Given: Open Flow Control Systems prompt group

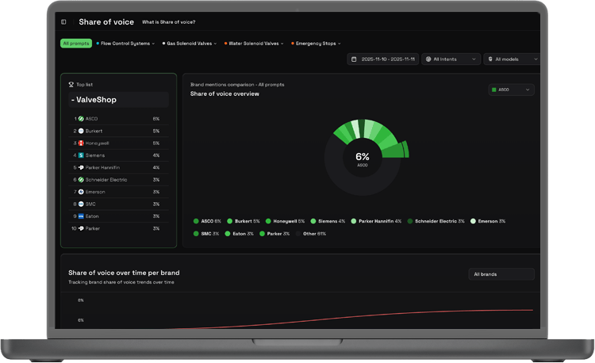Looking at the screenshot, I should [125, 44].
